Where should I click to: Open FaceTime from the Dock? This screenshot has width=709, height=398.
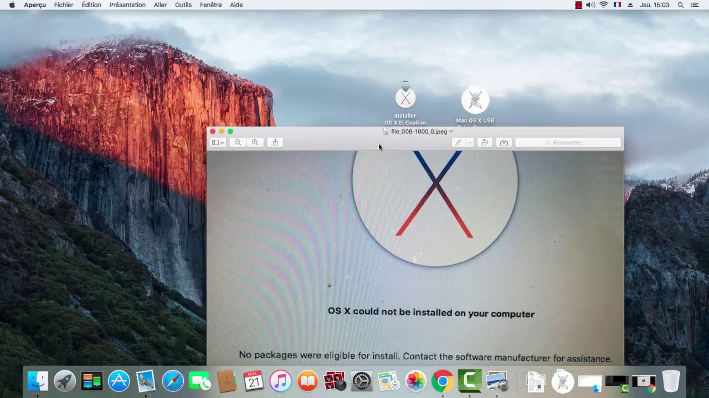pyautogui.click(x=199, y=381)
